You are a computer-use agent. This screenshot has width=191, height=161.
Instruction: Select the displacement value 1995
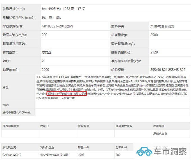click(x=81, y=155)
